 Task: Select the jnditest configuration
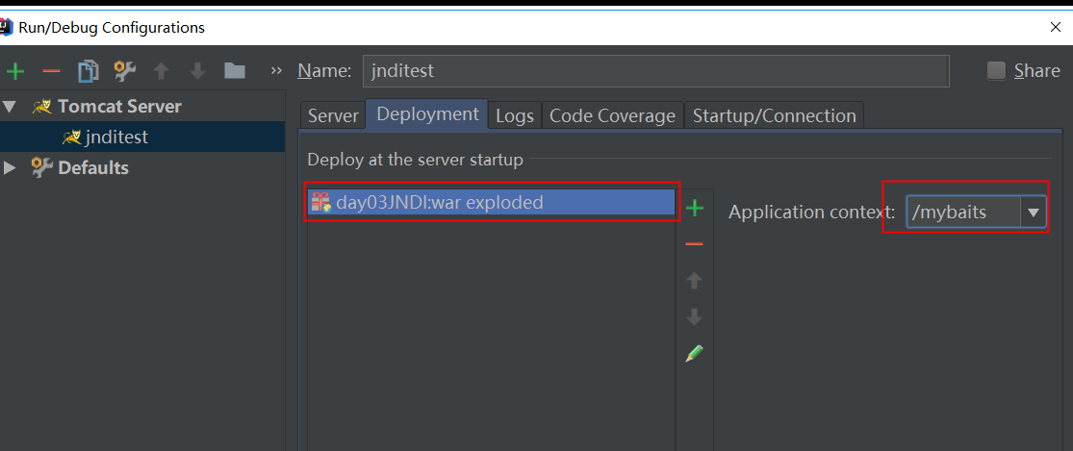115,137
